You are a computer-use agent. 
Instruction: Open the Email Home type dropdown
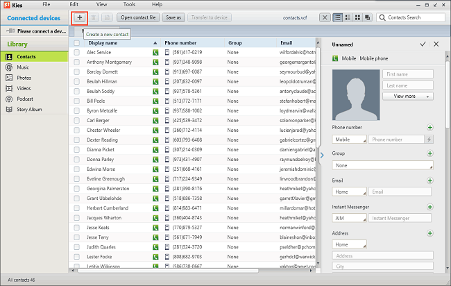(x=349, y=192)
